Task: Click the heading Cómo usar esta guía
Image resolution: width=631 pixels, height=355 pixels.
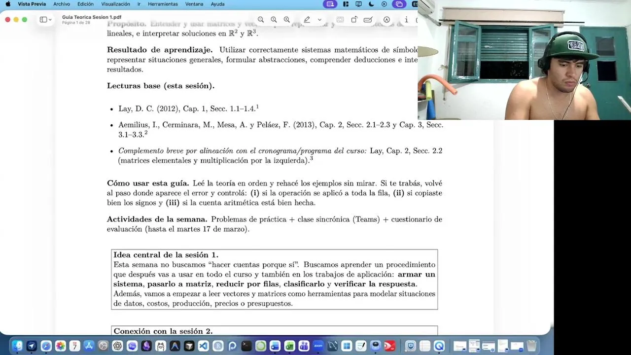Action: pyautogui.click(x=148, y=183)
